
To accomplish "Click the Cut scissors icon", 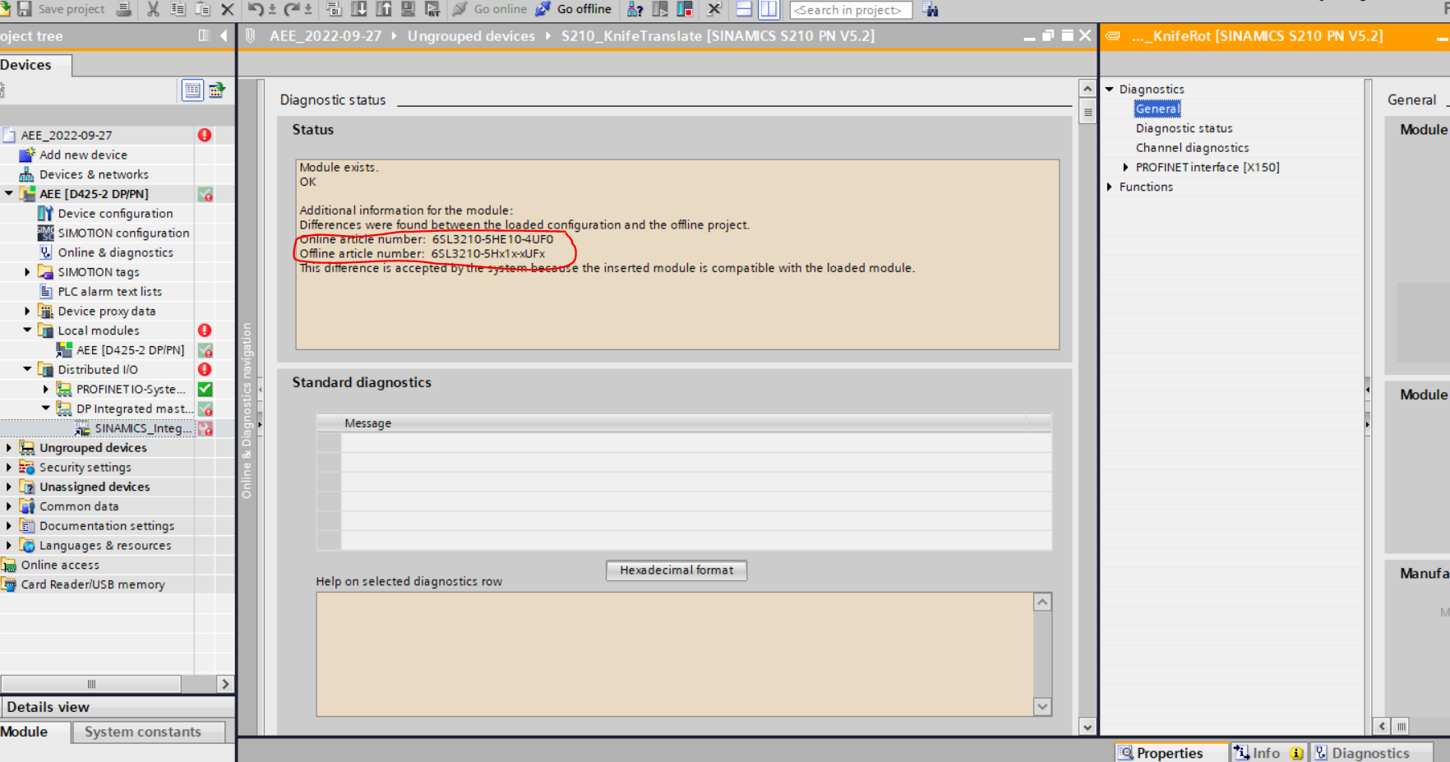I will click(x=153, y=9).
